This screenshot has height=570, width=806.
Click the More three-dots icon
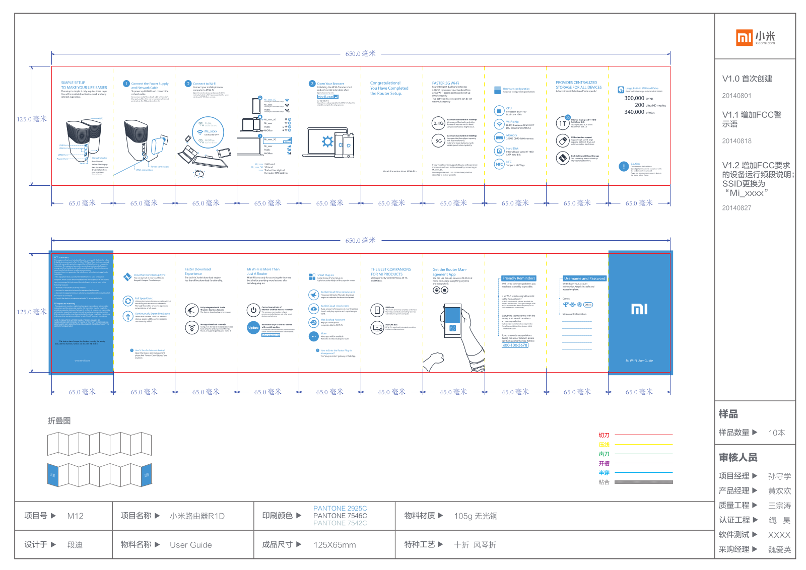click(x=313, y=336)
